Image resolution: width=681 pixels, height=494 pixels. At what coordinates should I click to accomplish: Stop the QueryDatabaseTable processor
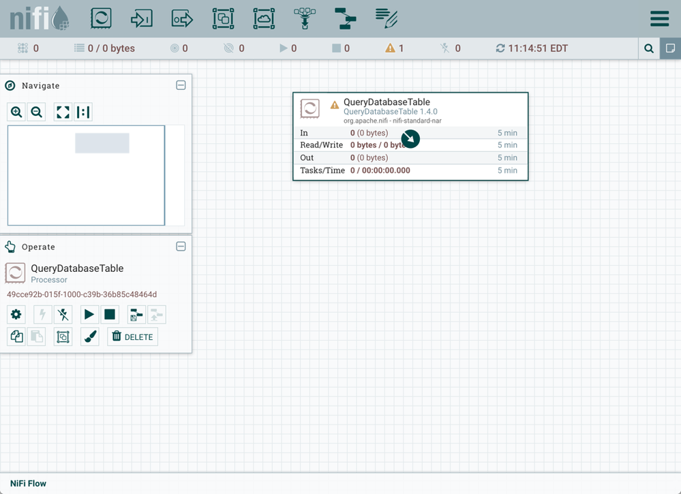(109, 315)
